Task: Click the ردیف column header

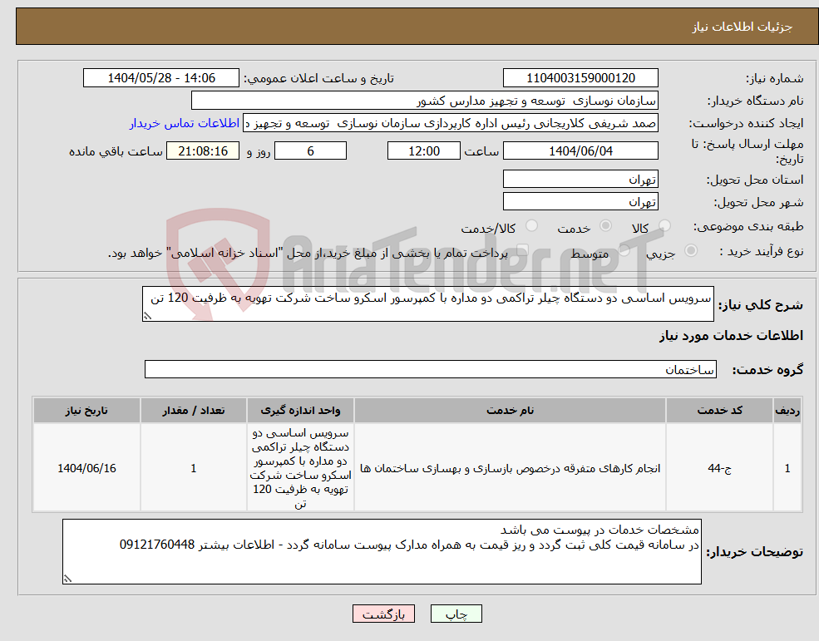Action: point(787,411)
